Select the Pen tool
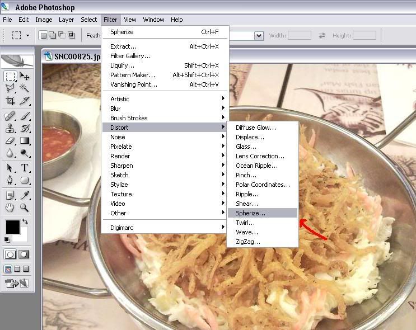 point(10,180)
